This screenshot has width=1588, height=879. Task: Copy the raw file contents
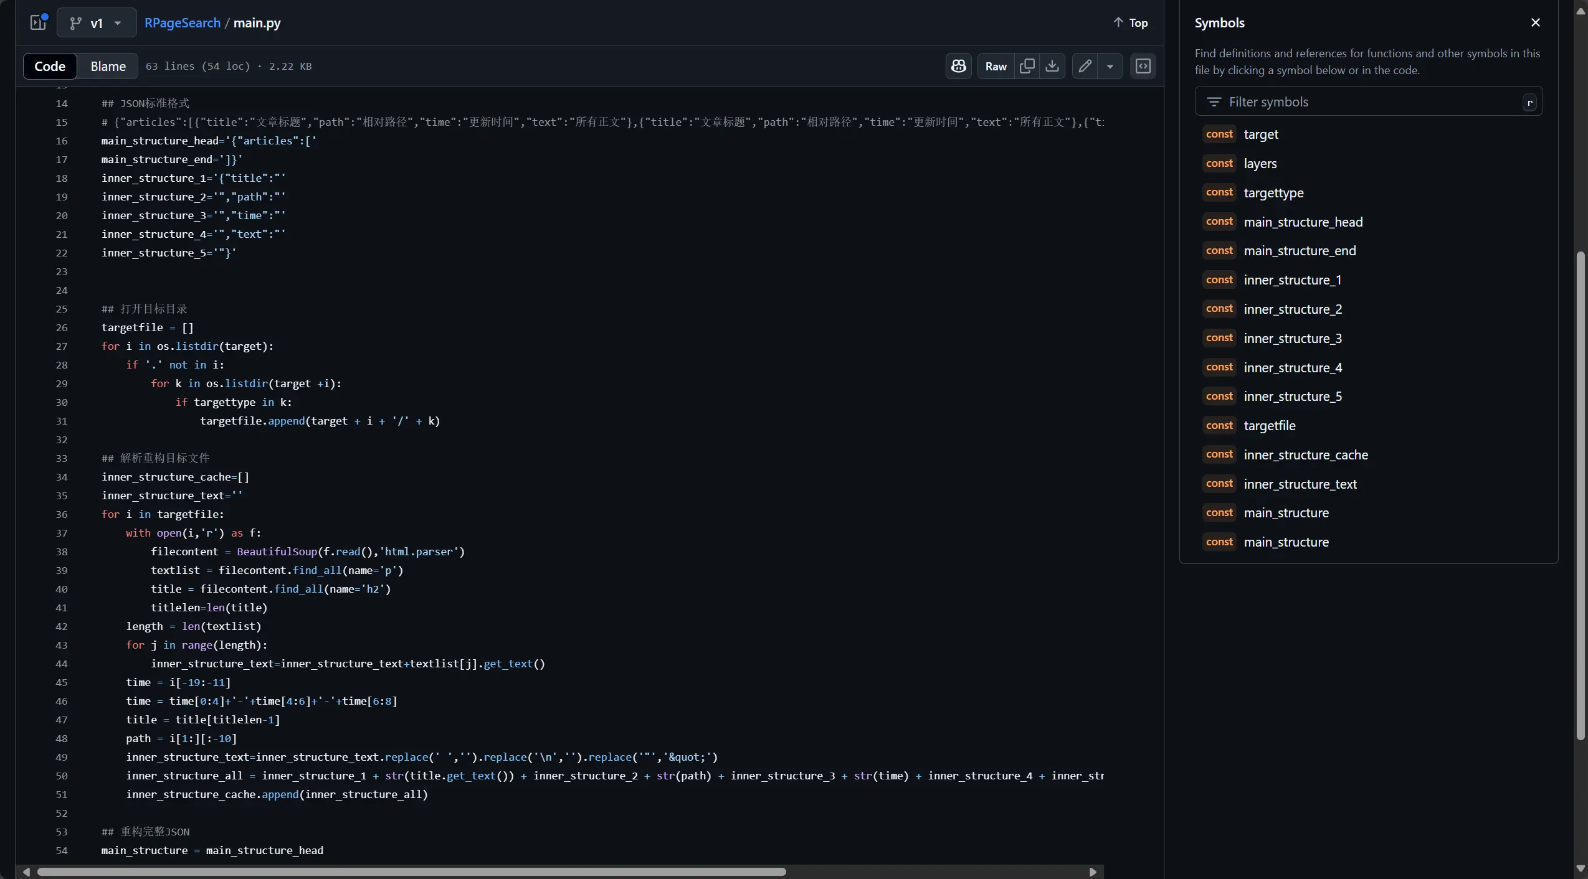[x=1027, y=66]
